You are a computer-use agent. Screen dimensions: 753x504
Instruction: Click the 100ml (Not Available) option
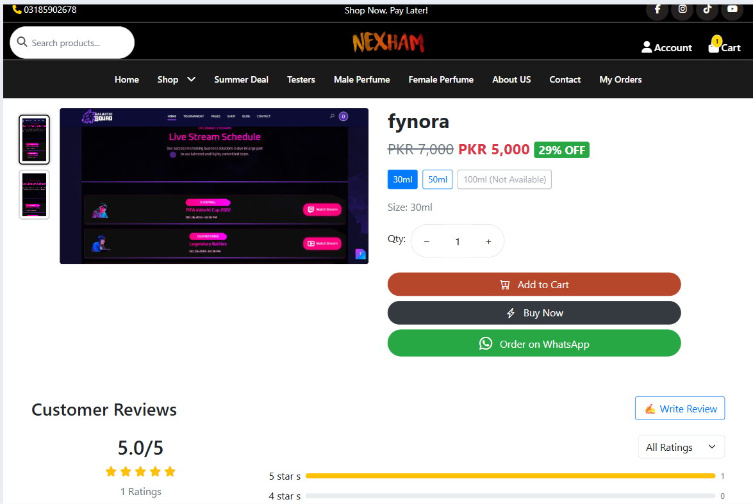[504, 179]
